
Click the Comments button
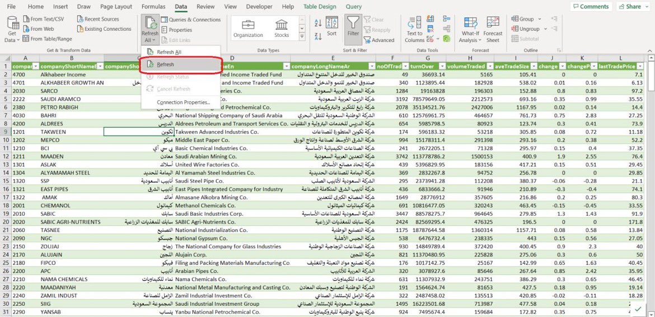click(592, 7)
